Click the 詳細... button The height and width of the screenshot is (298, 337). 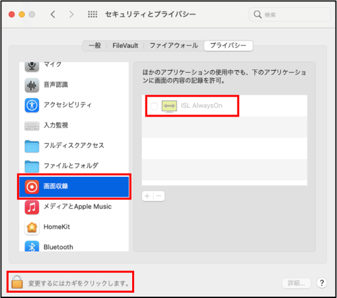point(297,283)
